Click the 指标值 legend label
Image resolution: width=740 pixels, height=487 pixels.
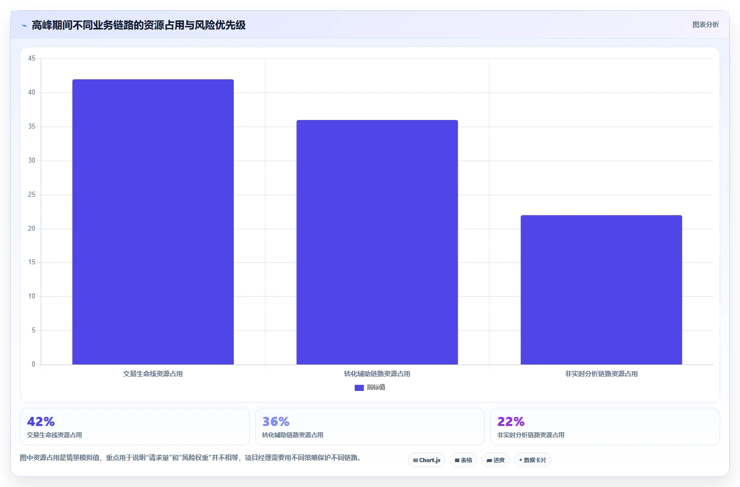(376, 387)
